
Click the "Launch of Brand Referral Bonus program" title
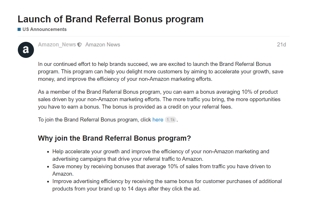110,19
